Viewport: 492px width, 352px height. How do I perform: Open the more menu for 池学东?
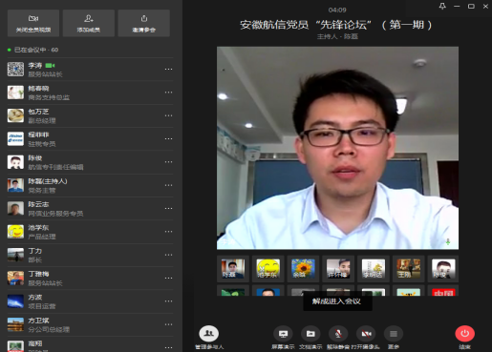pos(168,232)
